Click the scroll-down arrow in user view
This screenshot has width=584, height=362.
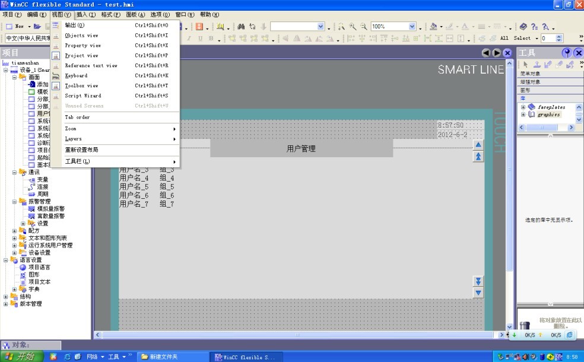pyautogui.click(x=478, y=293)
